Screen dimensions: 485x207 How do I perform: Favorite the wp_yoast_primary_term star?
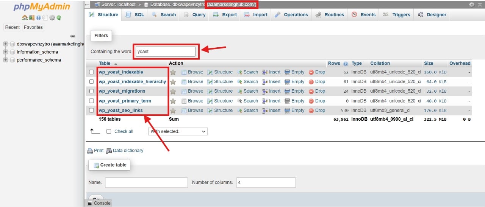173,101
